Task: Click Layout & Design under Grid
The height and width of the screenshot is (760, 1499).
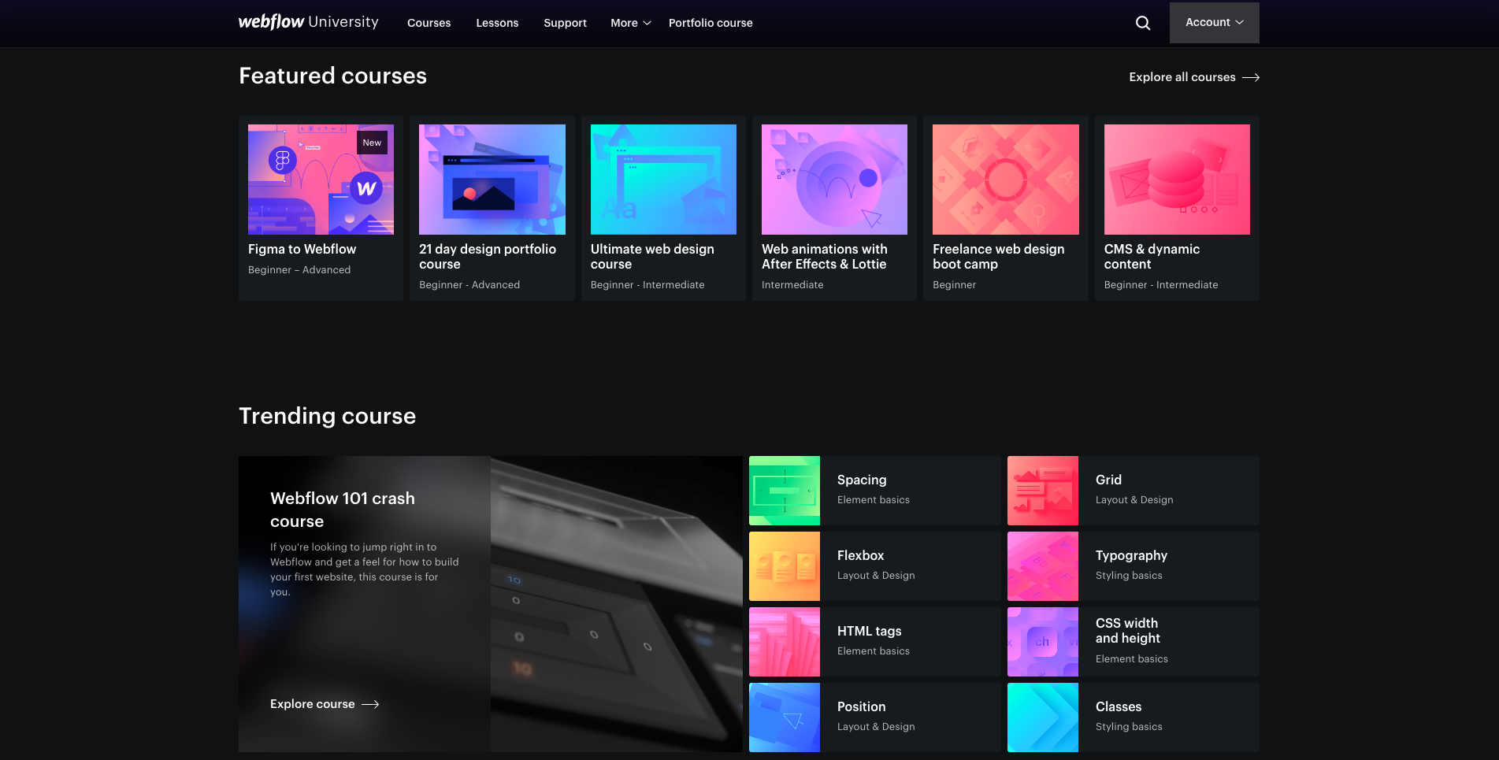Action: (x=1134, y=499)
